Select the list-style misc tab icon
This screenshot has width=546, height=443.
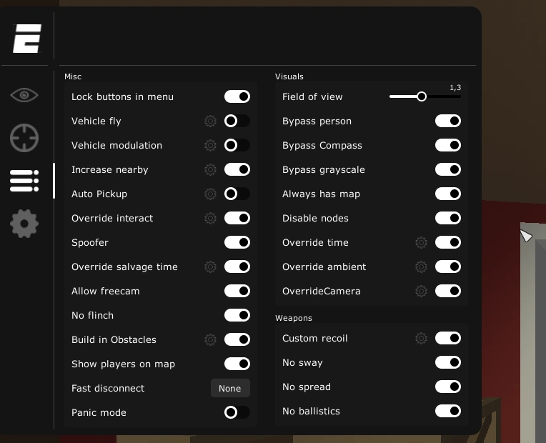pyautogui.click(x=24, y=181)
